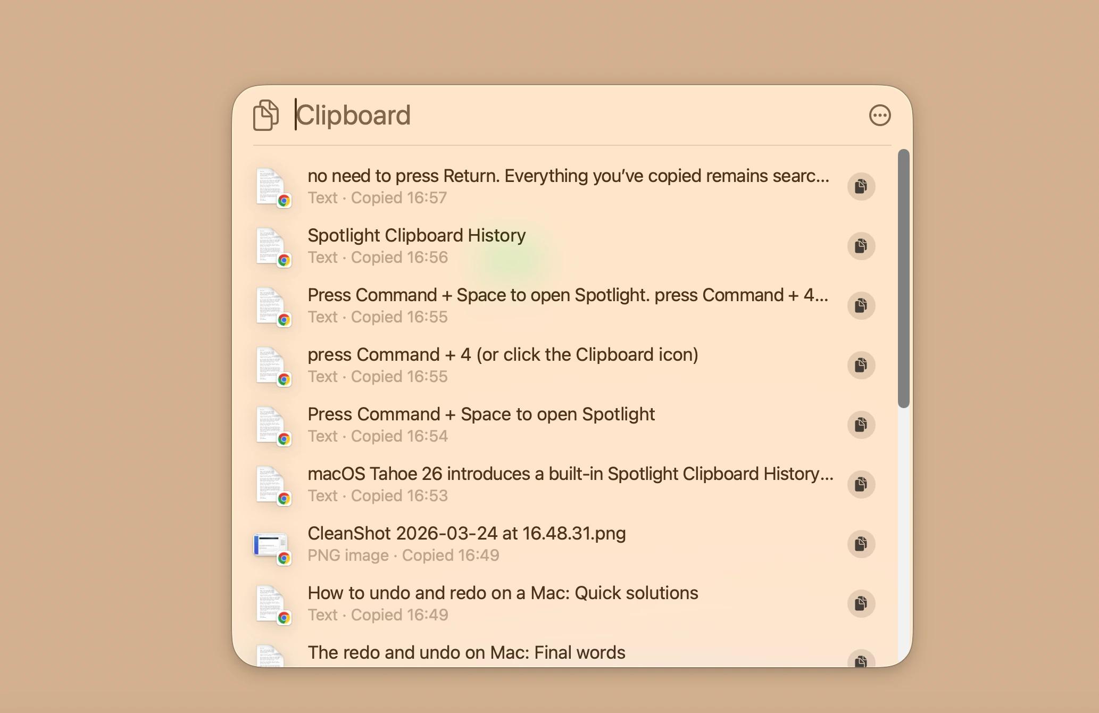Open the CleanShot 2026-03-24 PNG item
The image size is (1099, 713).
[x=479, y=543]
